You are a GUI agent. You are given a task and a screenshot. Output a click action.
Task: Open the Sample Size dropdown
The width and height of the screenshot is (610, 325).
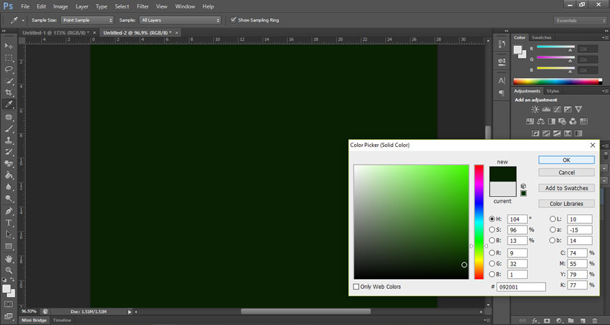(x=87, y=20)
